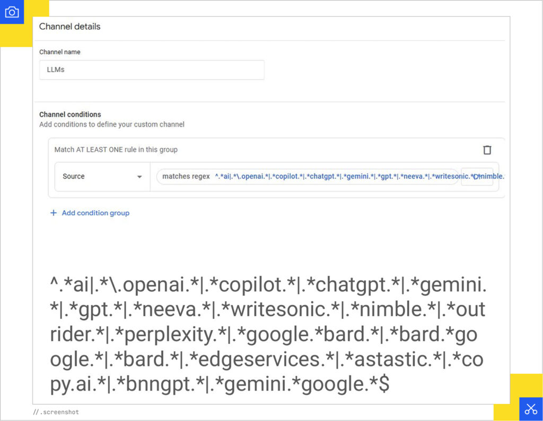
Task: Open the Source dimension selector
Action: (102, 176)
